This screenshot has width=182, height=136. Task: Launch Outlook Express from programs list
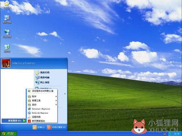click(42, 113)
